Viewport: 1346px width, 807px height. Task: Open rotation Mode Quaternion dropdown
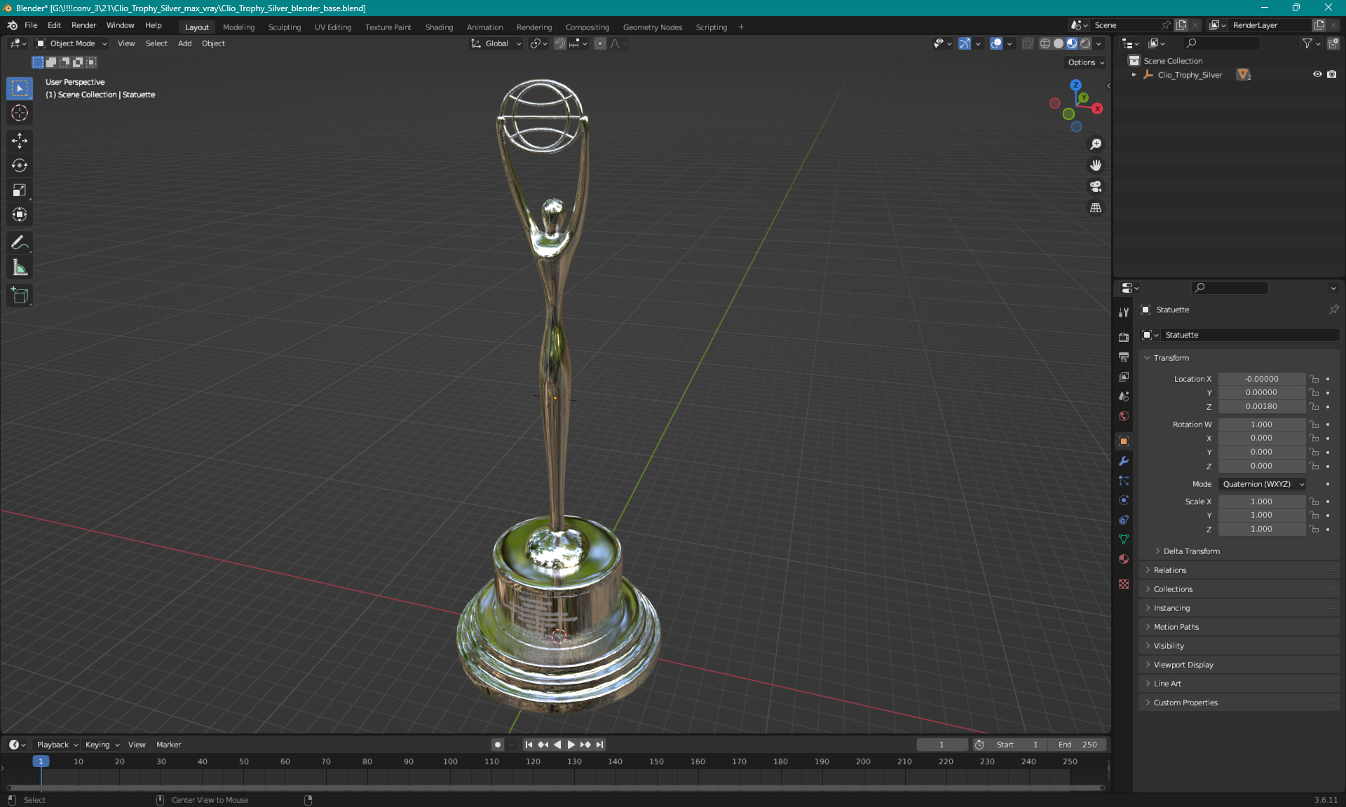[x=1262, y=484]
